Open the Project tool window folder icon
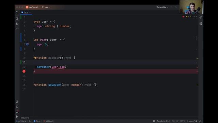Viewport: 218px width, 123px height. pos(17,12)
